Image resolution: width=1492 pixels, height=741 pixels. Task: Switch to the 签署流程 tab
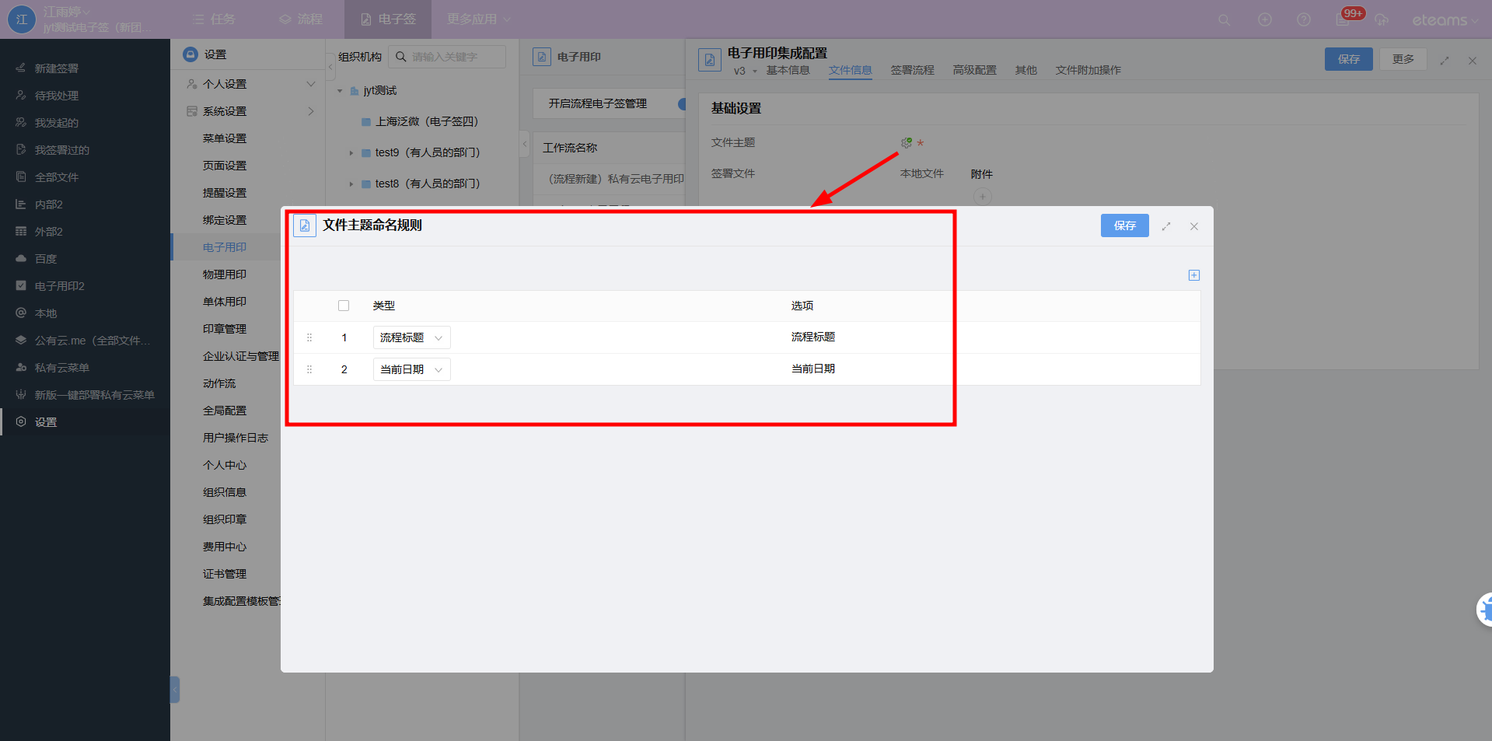(912, 70)
